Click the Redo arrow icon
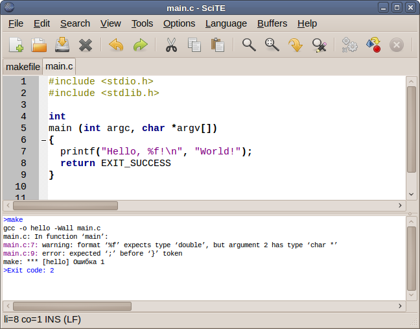Viewport: 420px width, 329px height. tap(140, 45)
